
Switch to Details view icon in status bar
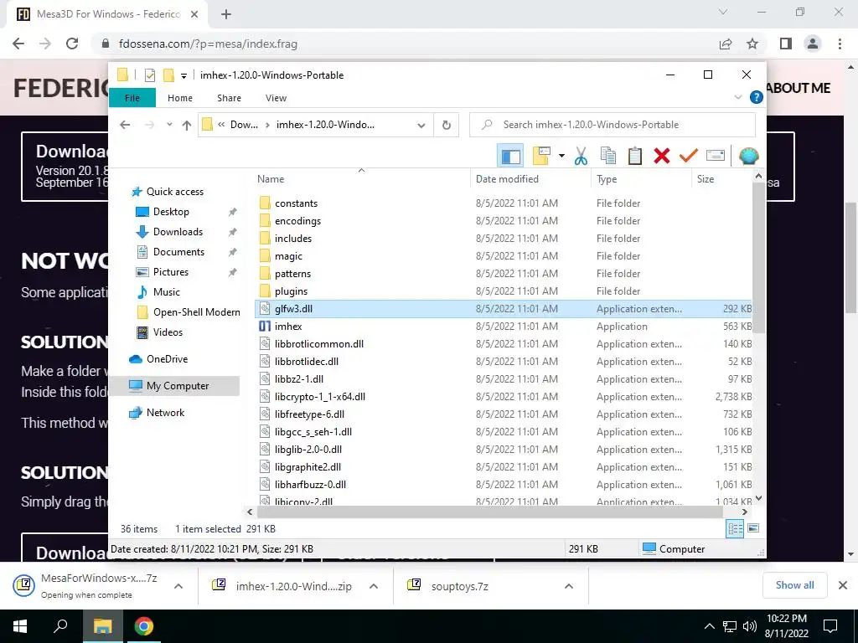735,528
